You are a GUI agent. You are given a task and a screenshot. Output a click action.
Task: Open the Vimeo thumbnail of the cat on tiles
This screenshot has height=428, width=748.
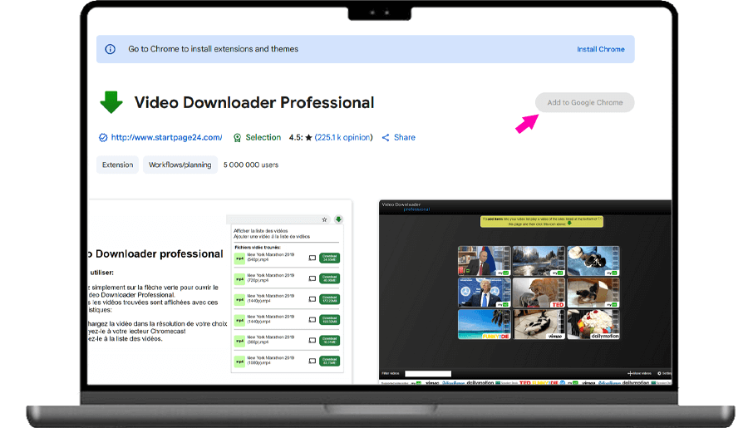click(x=539, y=324)
